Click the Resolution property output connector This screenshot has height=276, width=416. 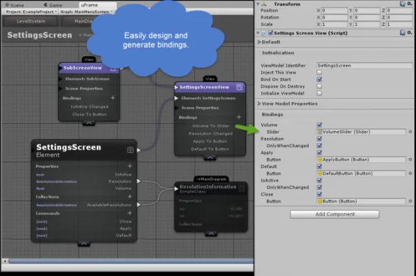coord(138,181)
